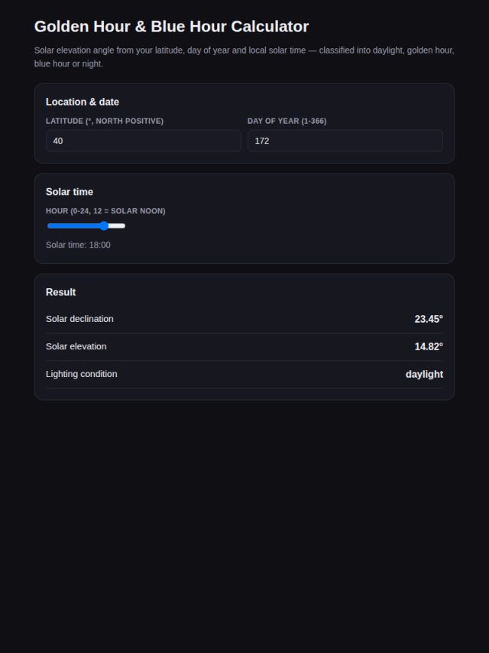Click the Golden Hour & Blue Hour Calculator title

point(171,26)
